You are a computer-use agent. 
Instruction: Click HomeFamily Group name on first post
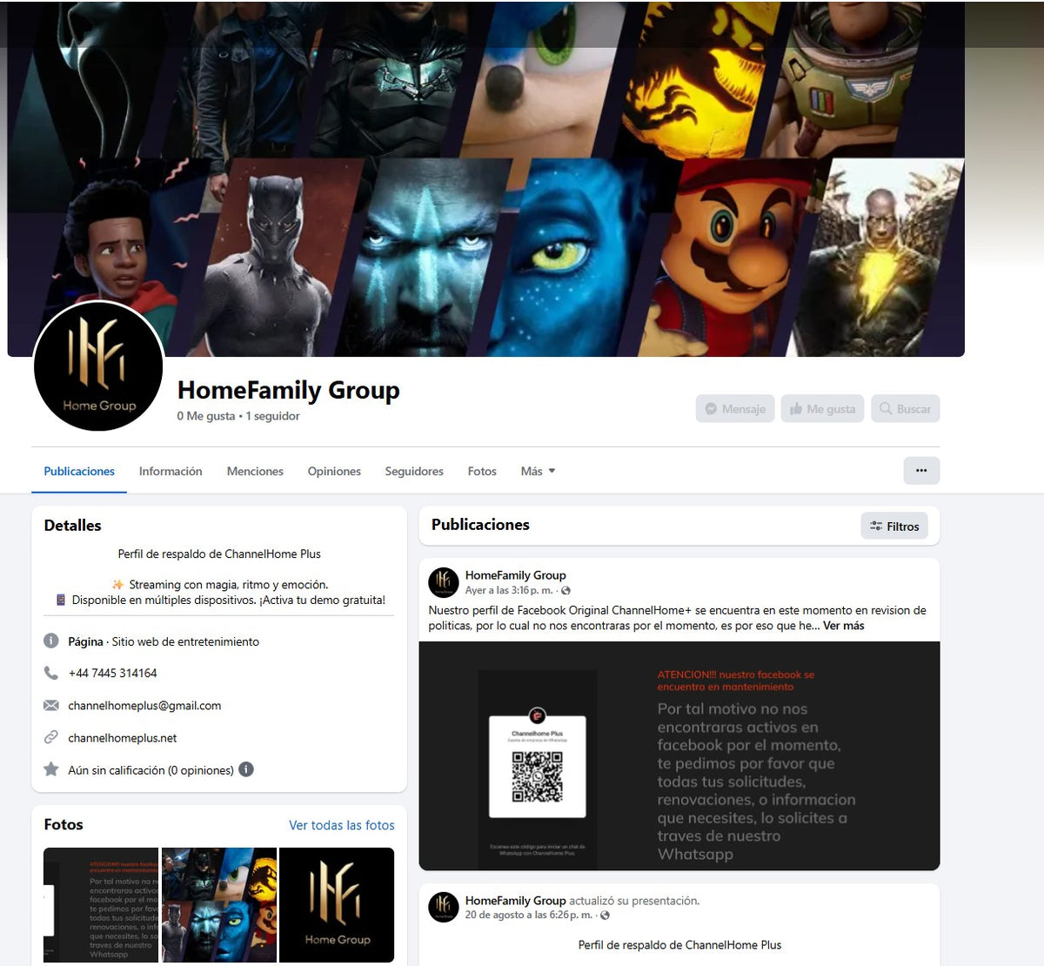(515, 575)
